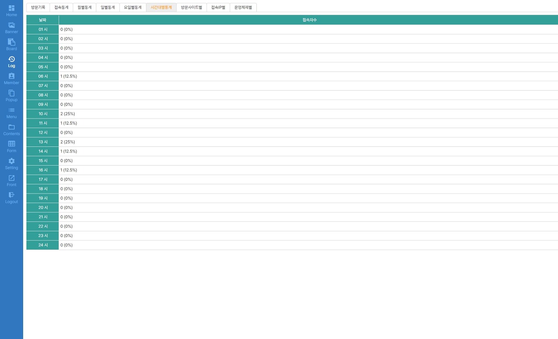558x339 pixels.
Task: Open the Front external-link icon
Action: tap(11, 178)
